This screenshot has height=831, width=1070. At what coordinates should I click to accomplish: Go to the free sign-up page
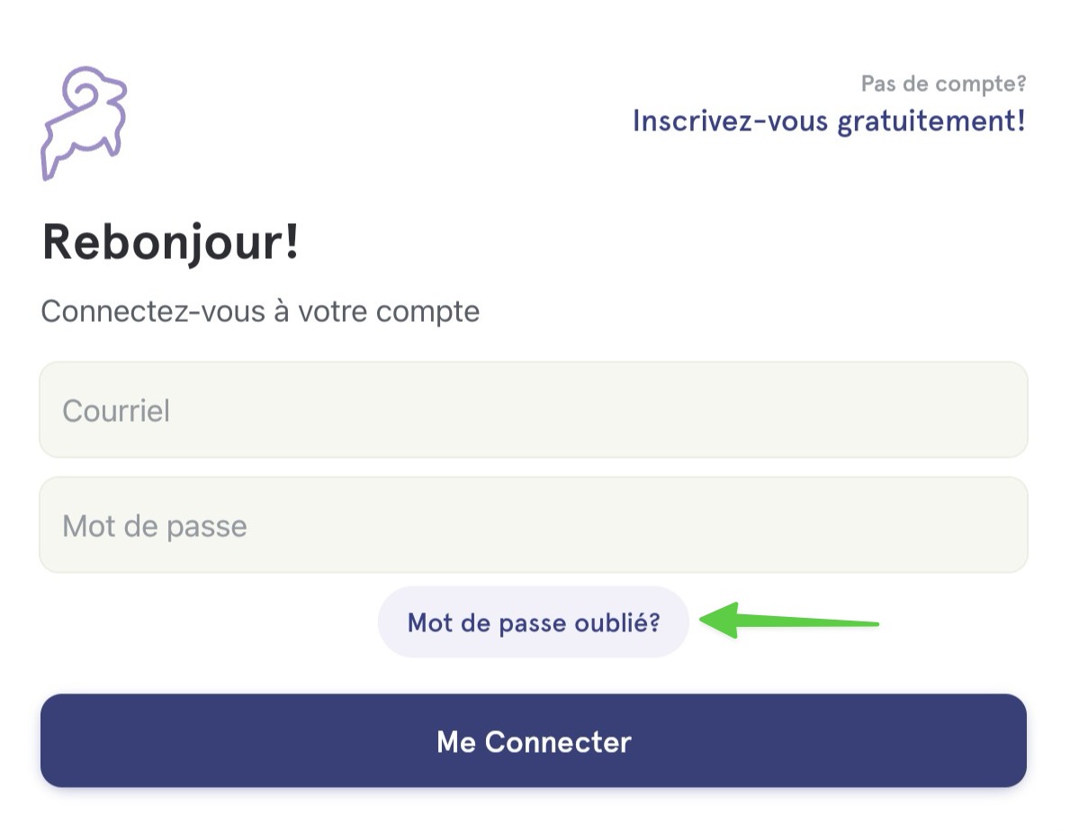(829, 121)
